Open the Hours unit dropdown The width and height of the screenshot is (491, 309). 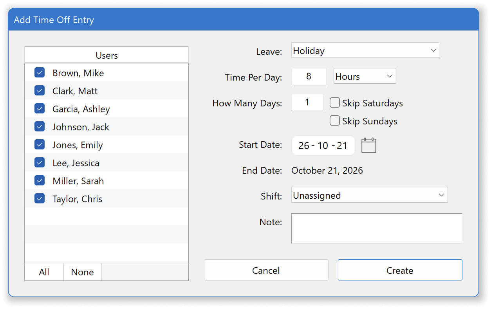point(365,76)
